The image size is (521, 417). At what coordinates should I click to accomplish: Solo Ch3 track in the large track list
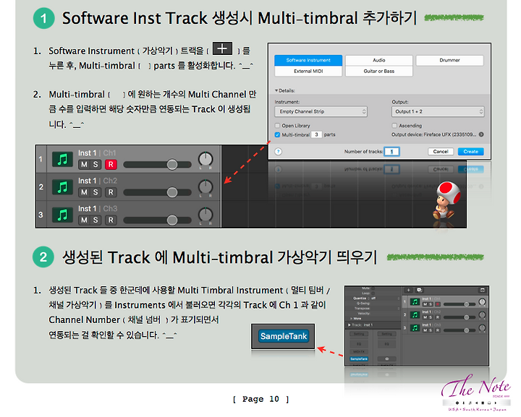(x=96, y=220)
